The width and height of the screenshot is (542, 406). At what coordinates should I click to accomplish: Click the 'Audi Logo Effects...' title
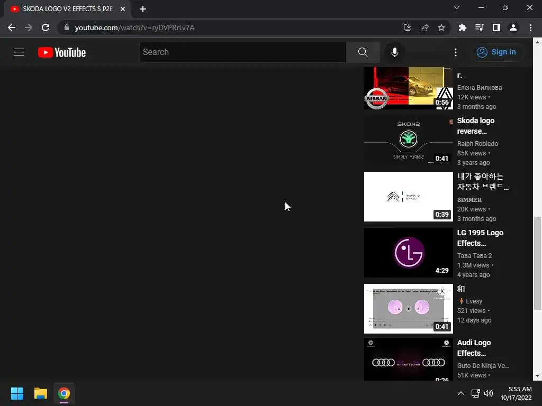point(474,348)
